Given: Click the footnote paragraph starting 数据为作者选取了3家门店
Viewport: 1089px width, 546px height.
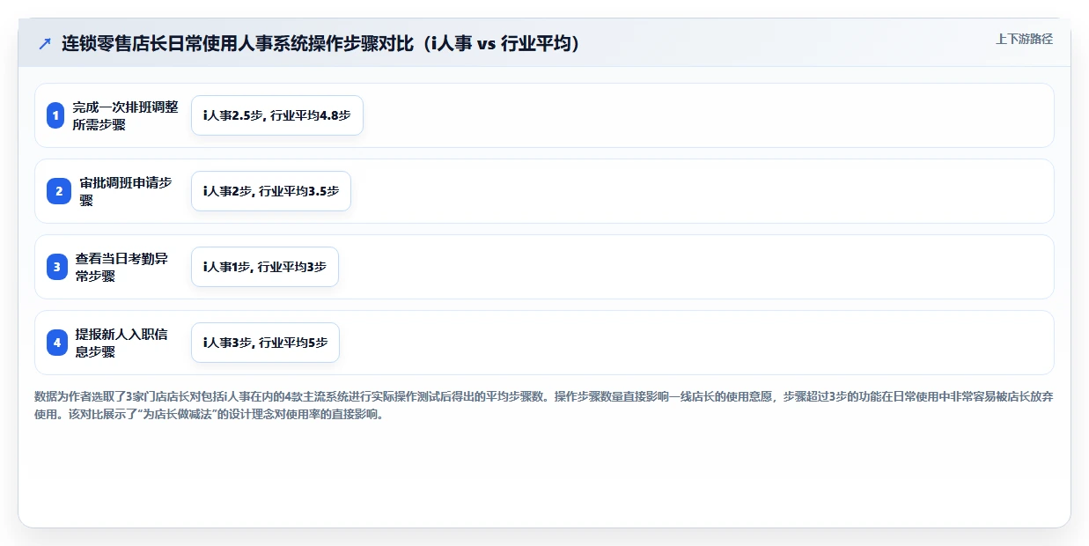Looking at the screenshot, I should point(544,405).
